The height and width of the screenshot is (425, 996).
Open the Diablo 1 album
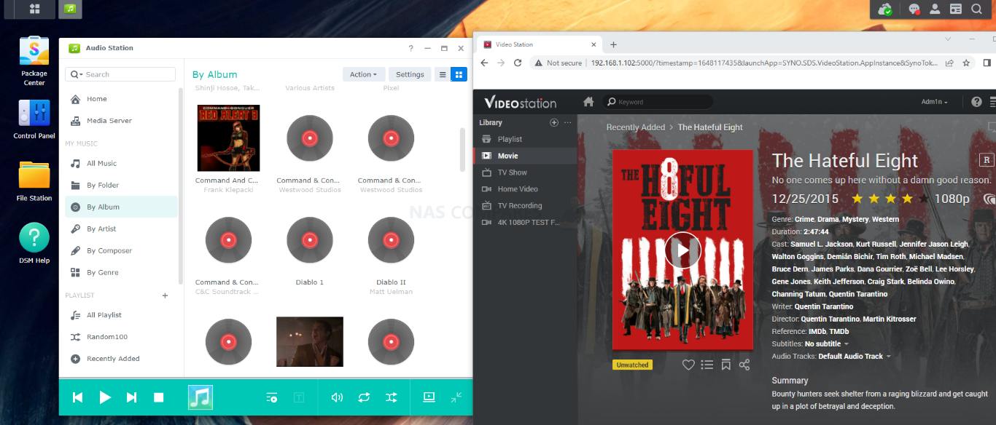point(310,240)
